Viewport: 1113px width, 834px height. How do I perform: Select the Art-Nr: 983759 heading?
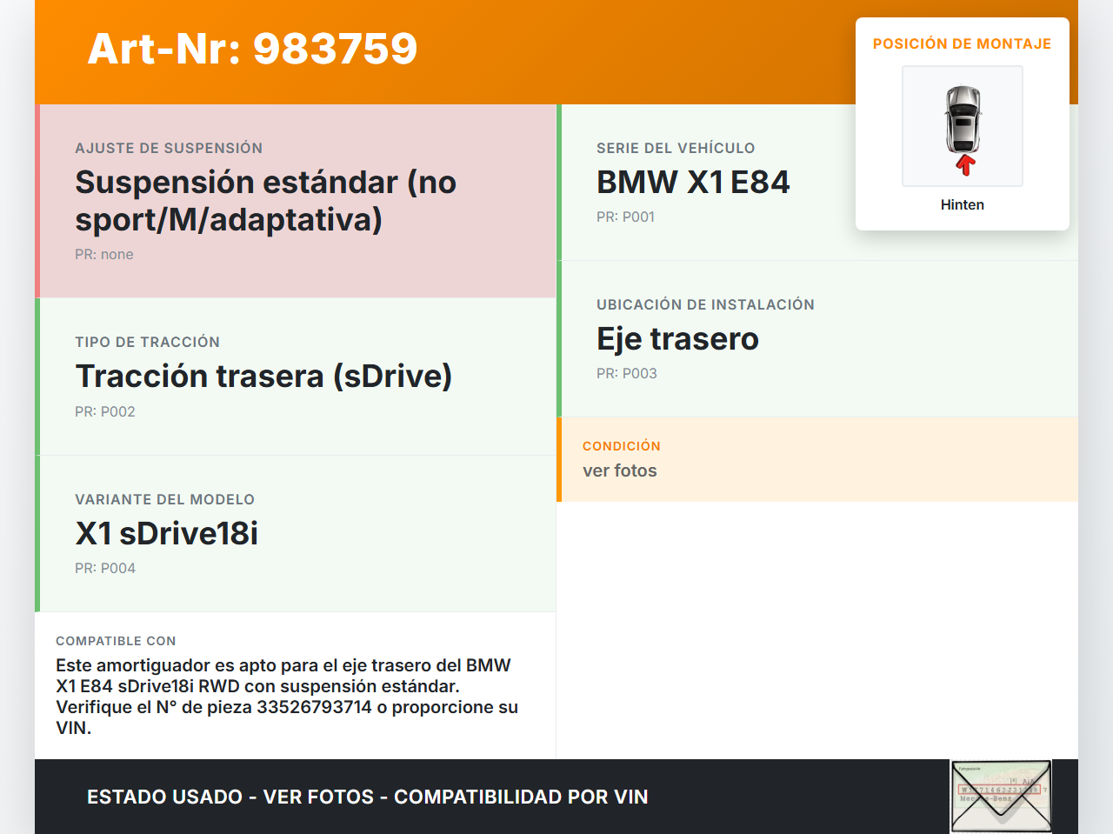252,49
